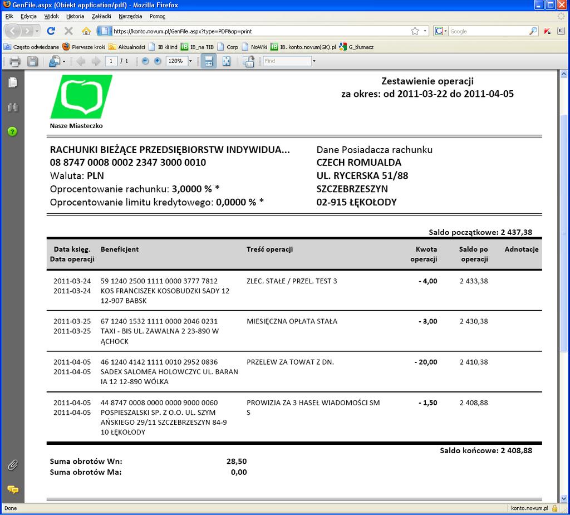Click the Stop loading X button
The image size is (570, 515).
pyautogui.click(x=68, y=31)
